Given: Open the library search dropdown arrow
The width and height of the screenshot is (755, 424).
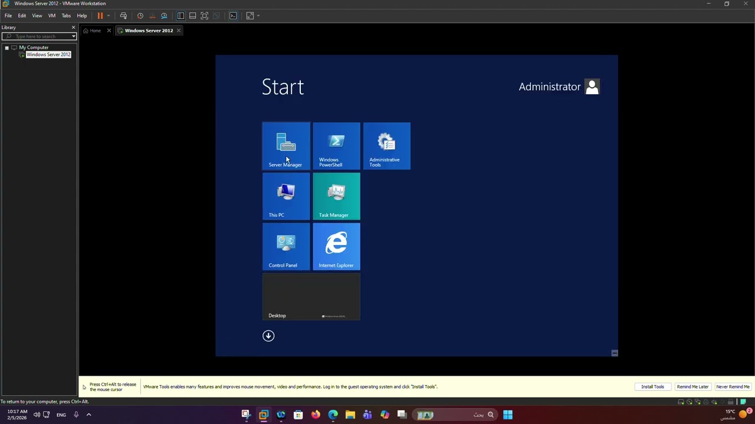Looking at the screenshot, I should [x=73, y=37].
